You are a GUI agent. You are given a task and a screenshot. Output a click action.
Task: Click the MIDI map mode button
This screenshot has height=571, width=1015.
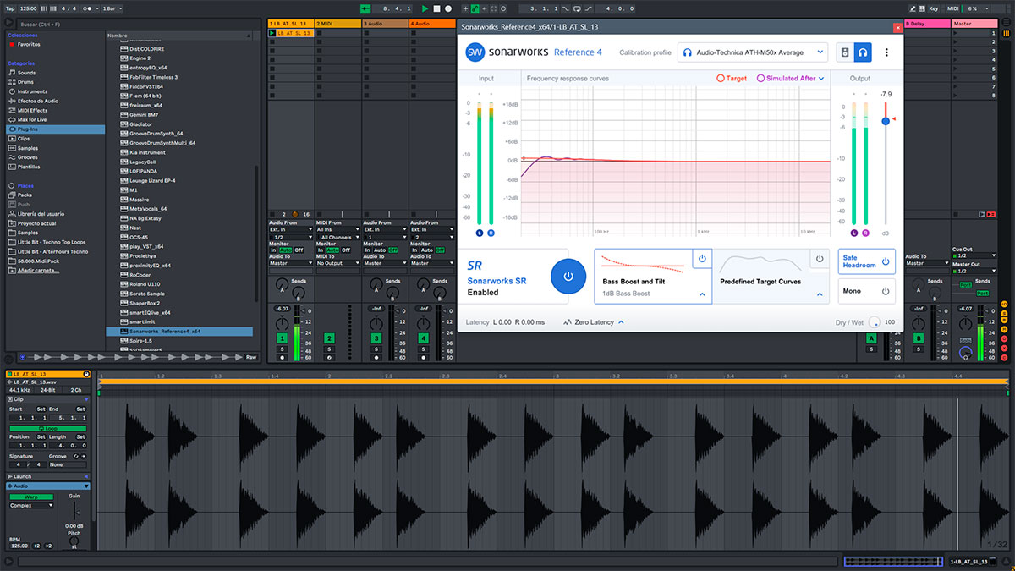click(x=953, y=8)
